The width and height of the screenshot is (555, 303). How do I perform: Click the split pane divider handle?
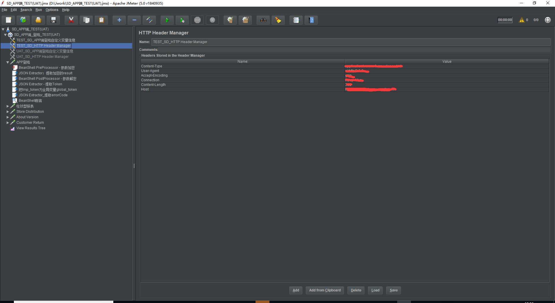(x=134, y=166)
